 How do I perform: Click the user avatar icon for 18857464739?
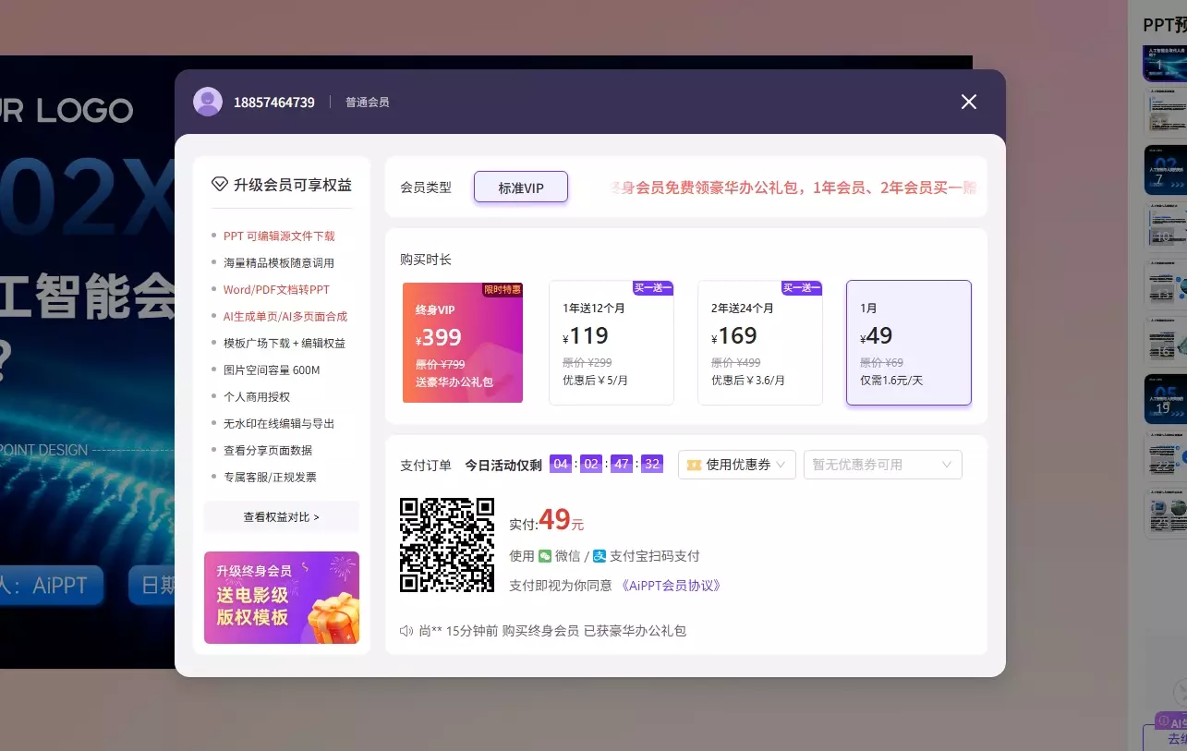click(207, 101)
